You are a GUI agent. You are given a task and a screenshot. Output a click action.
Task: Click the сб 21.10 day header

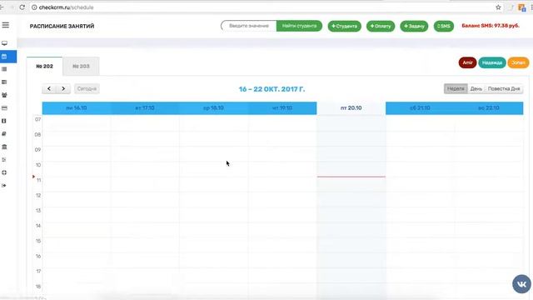click(x=420, y=107)
